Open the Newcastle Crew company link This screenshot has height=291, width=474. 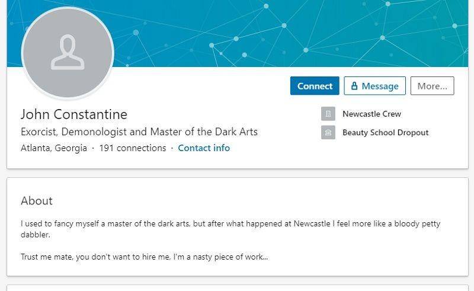click(x=371, y=114)
